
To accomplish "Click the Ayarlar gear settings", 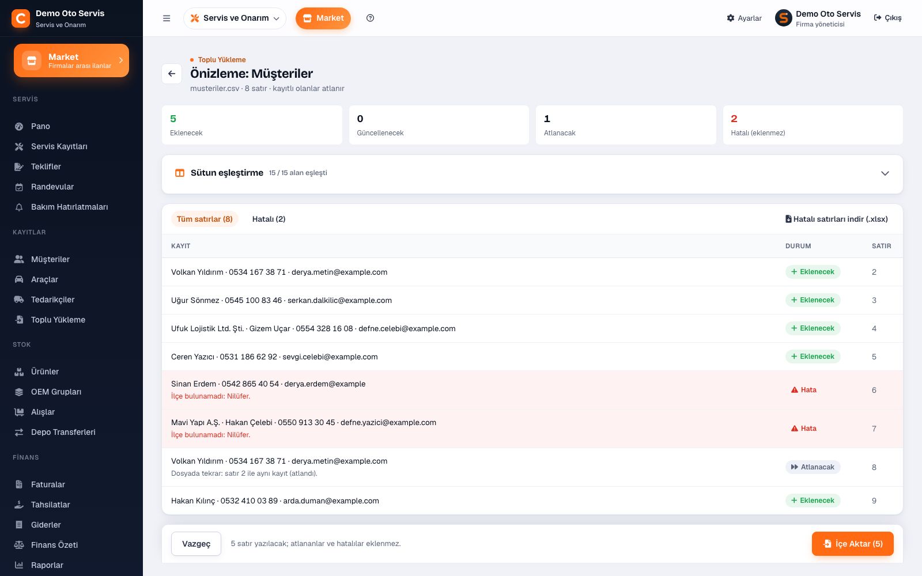I will pyautogui.click(x=744, y=18).
